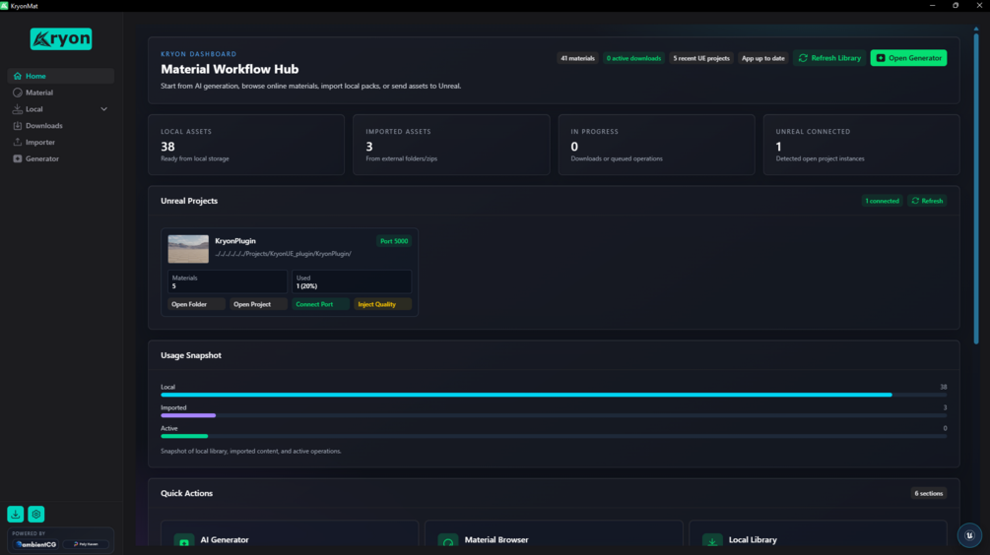
Task: Click the KryonPlugin project name
Action: pos(235,241)
